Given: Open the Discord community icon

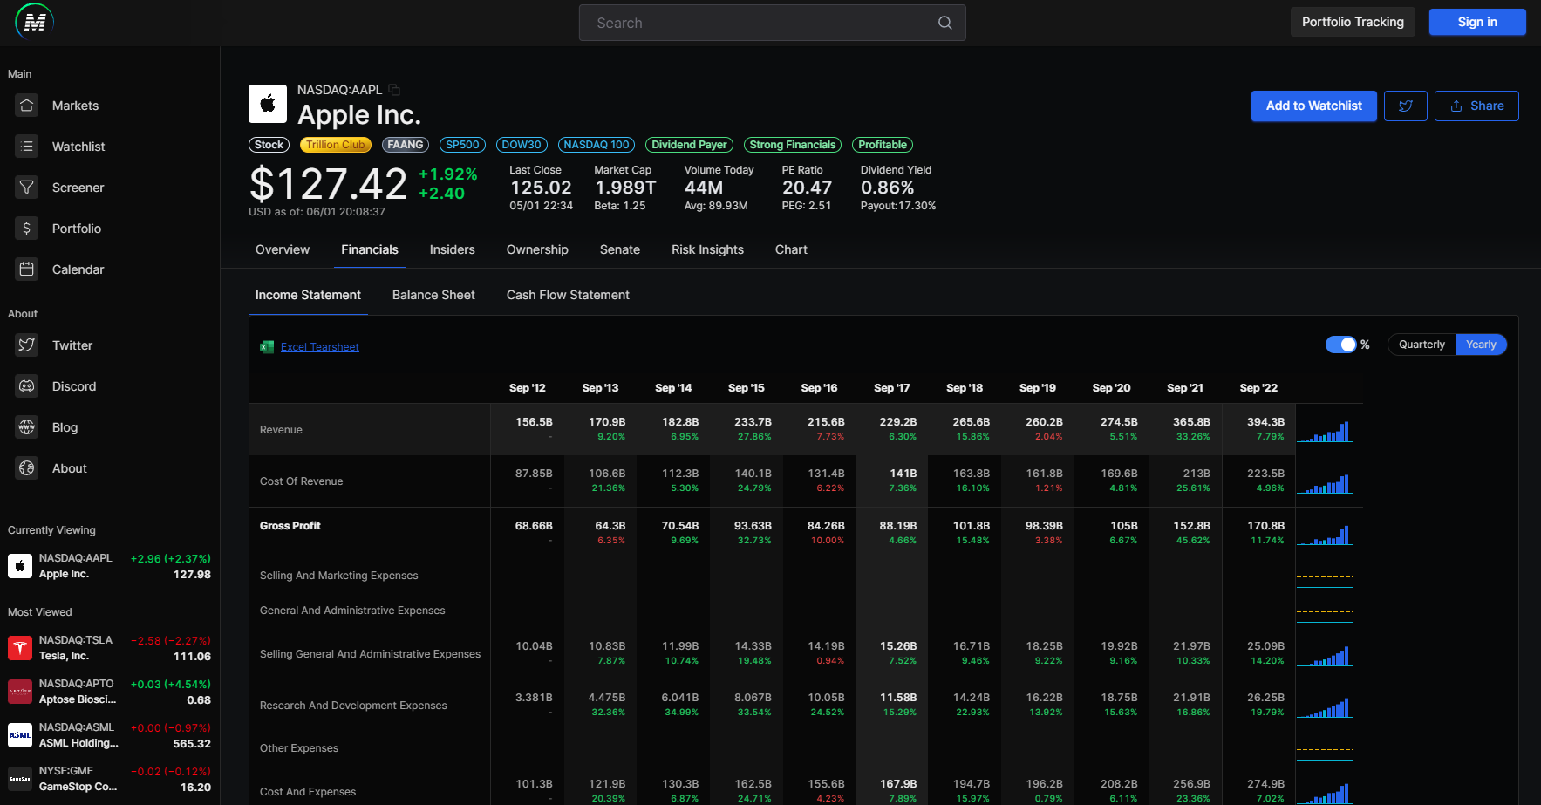Looking at the screenshot, I should (26, 385).
